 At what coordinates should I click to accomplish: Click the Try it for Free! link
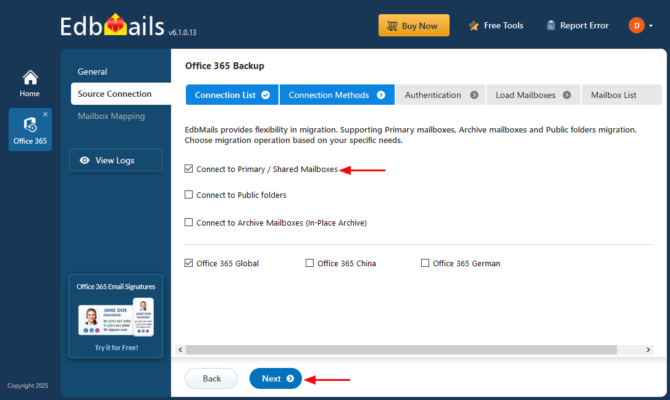(x=116, y=348)
